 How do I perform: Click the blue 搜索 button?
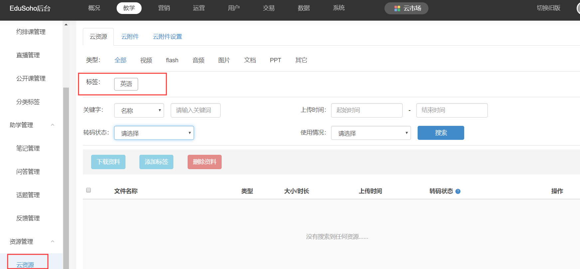tap(441, 133)
